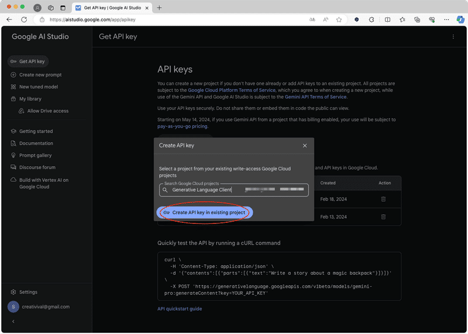Open Settings in the sidebar

[x=24, y=292]
